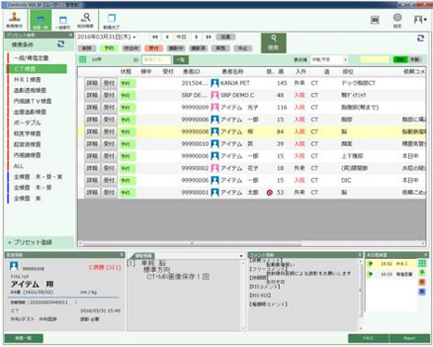Click the green grid icon in today's exams panel
This screenshot has width=433, height=347.
[x=422, y=263]
